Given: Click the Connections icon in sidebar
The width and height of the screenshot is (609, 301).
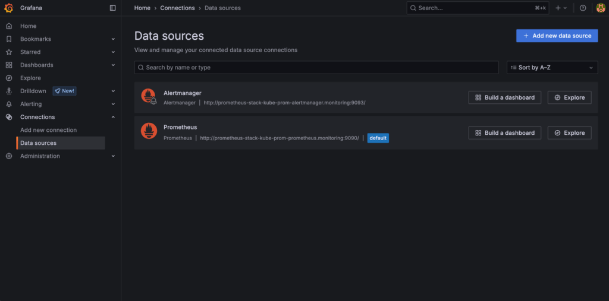Looking at the screenshot, I should [9, 117].
